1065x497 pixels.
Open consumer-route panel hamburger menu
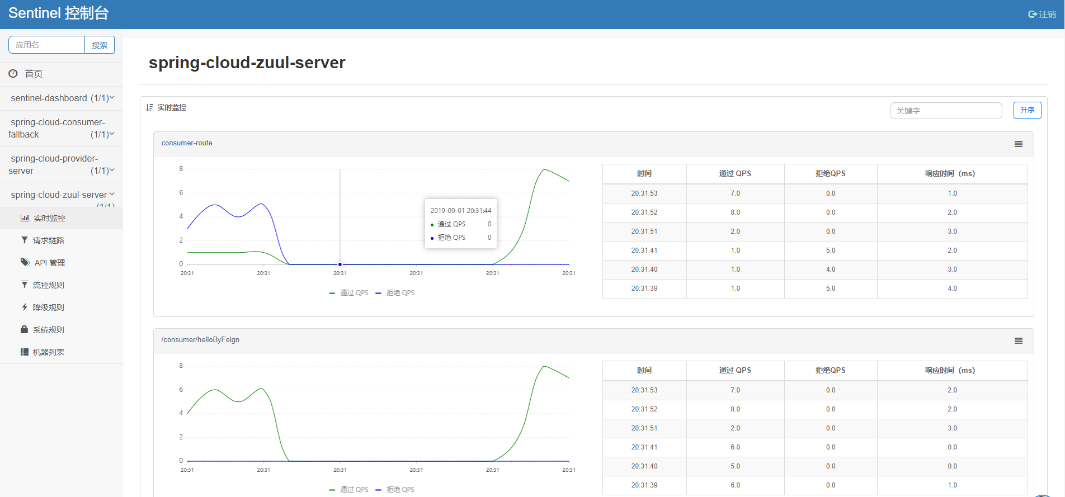(x=1019, y=144)
